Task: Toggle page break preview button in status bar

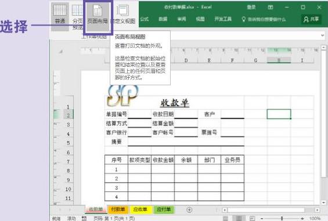Action: tap(253, 219)
